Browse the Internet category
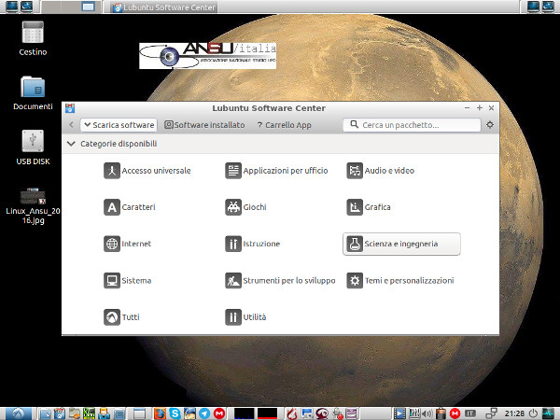Screen dimensions: 560x420 tap(127, 244)
